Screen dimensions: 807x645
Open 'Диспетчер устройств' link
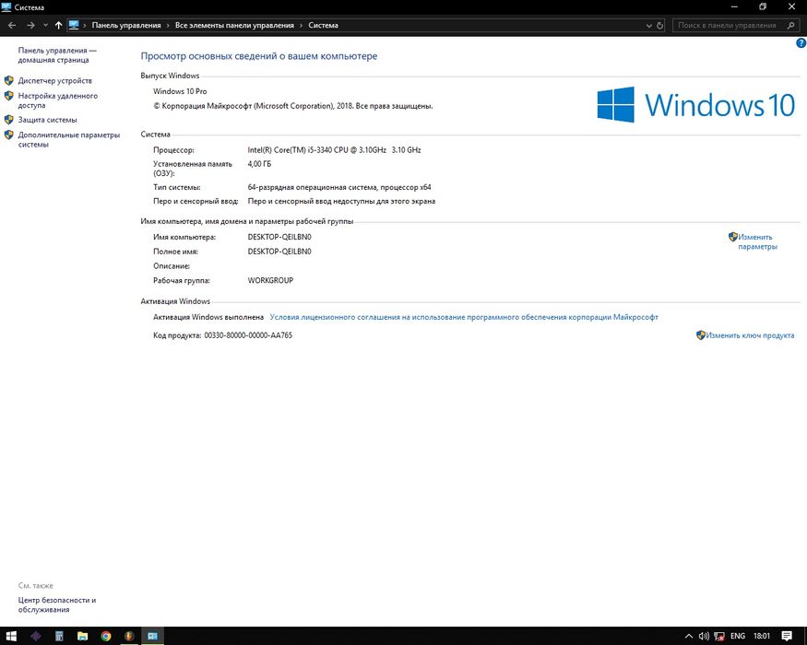(55, 81)
